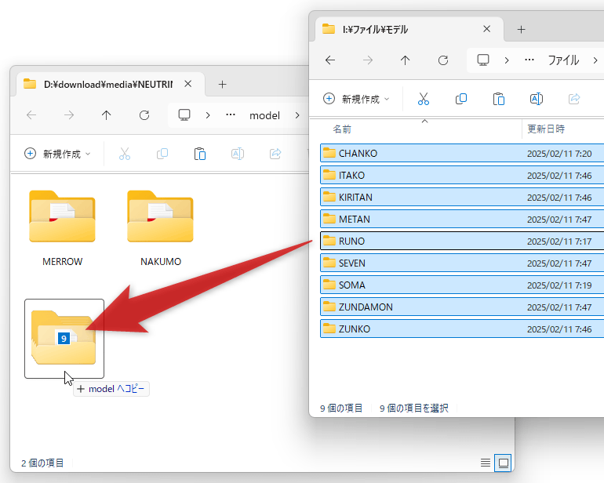Click Share icon in モデル window
Image resolution: width=604 pixels, height=483 pixels.
click(574, 99)
